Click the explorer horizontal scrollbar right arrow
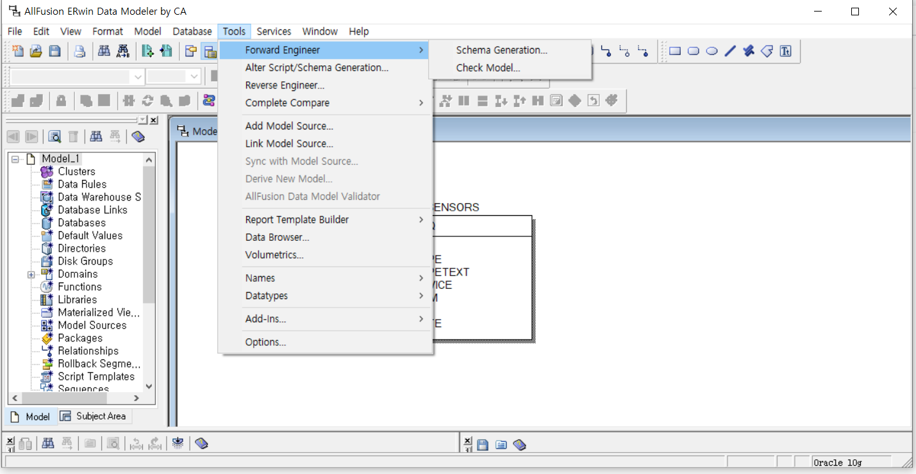Viewport: 916px width, 474px height. (137, 398)
